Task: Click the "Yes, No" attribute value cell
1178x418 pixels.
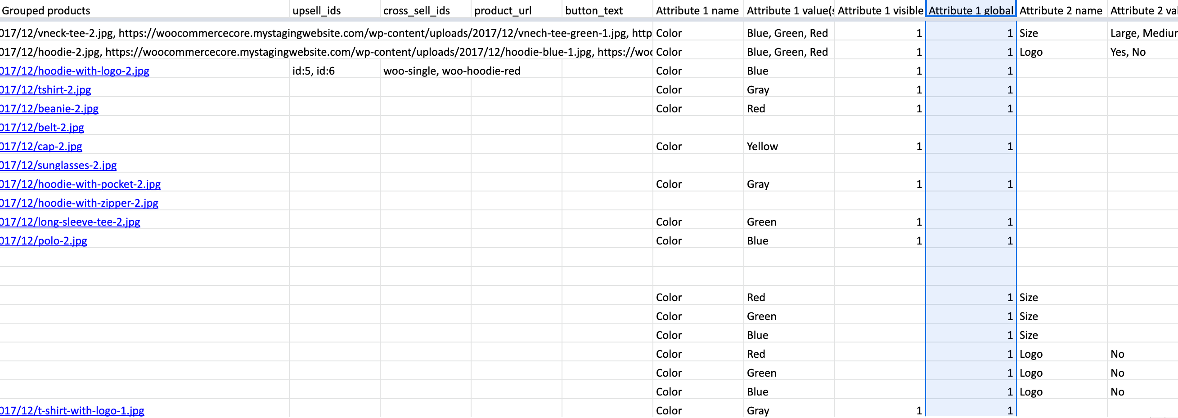Action: 1128,52
